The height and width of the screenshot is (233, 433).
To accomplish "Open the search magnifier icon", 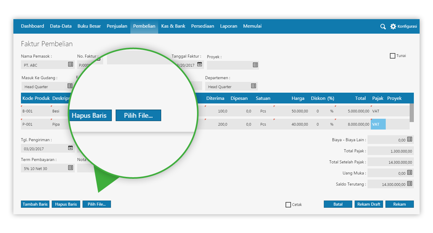I will (x=383, y=26).
